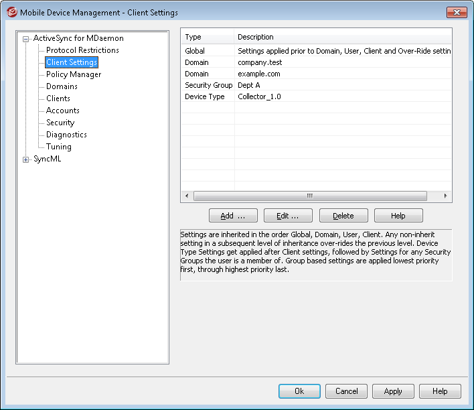Screen dimensions: 474x410
Task: Select Accounts in the tree
Action: (62, 111)
